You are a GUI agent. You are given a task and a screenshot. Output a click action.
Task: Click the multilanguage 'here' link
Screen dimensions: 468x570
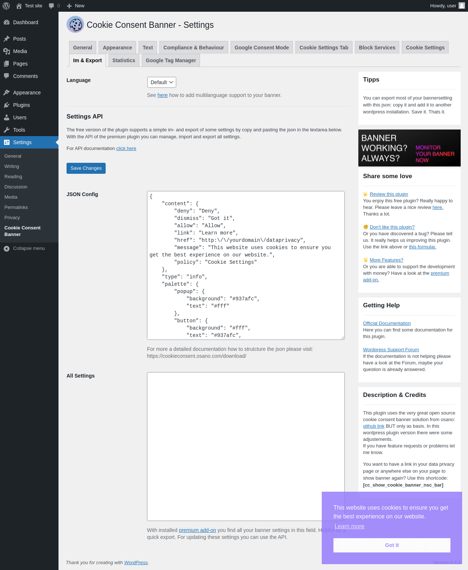tap(163, 95)
